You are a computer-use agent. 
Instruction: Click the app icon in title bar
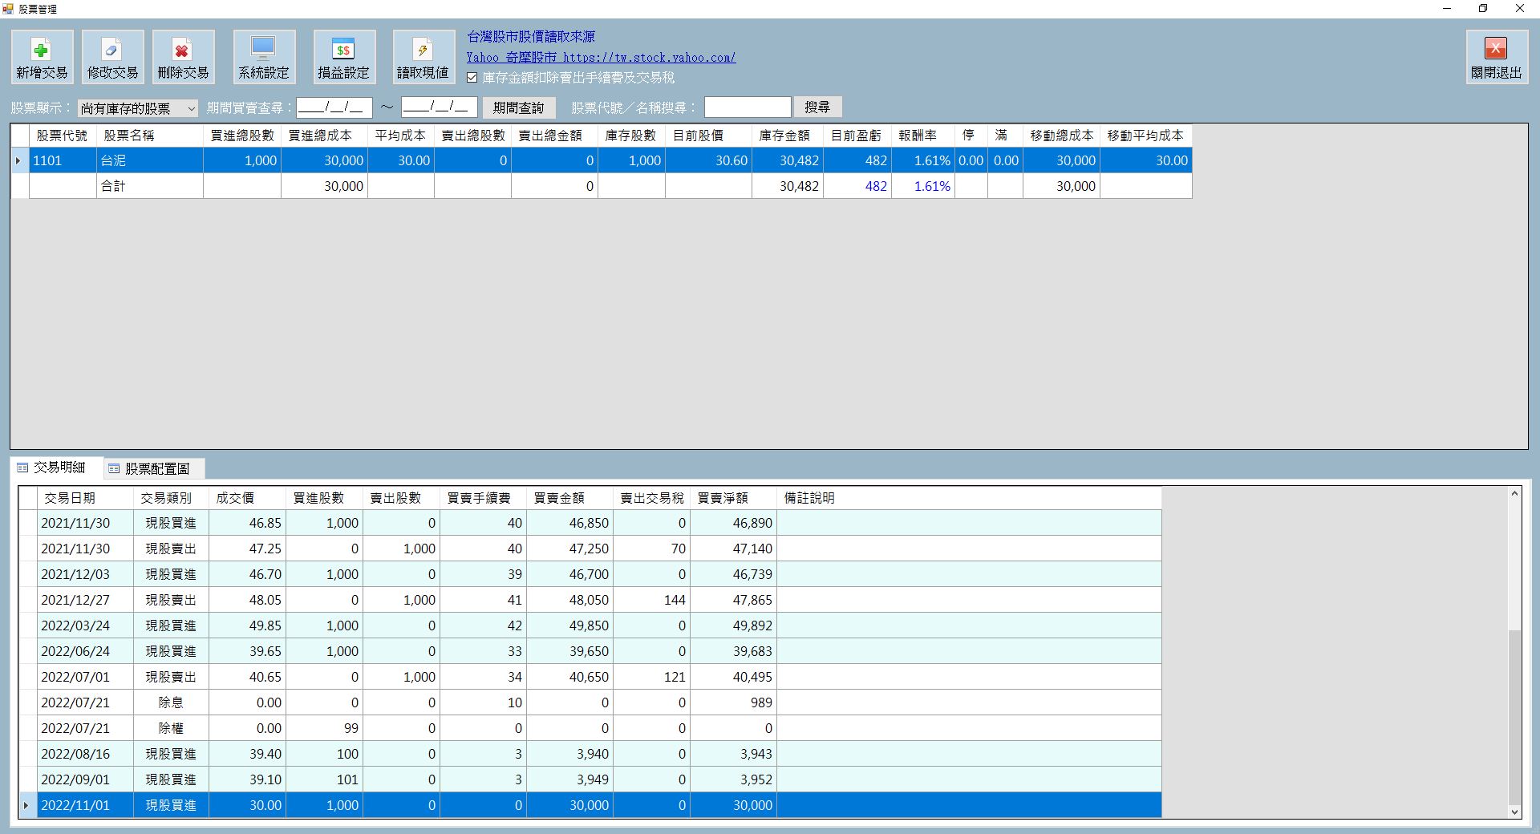(8, 9)
